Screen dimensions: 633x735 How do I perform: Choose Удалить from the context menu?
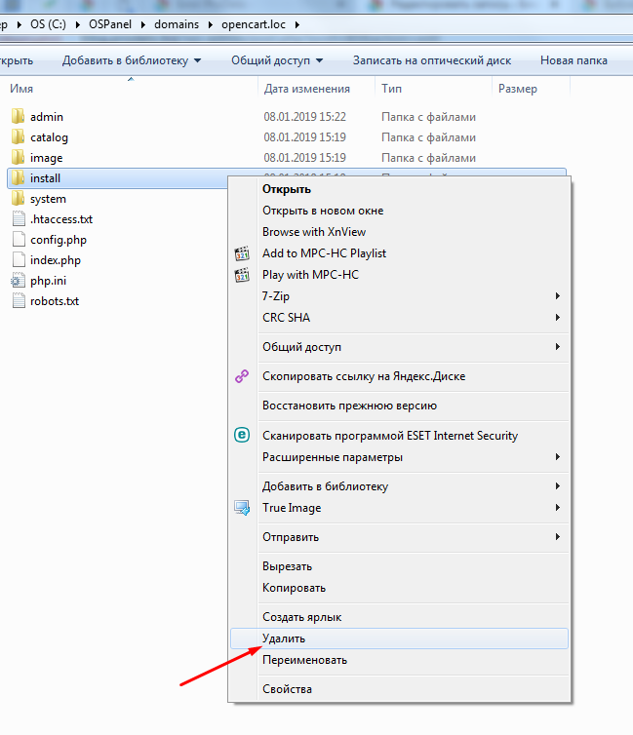(x=284, y=638)
